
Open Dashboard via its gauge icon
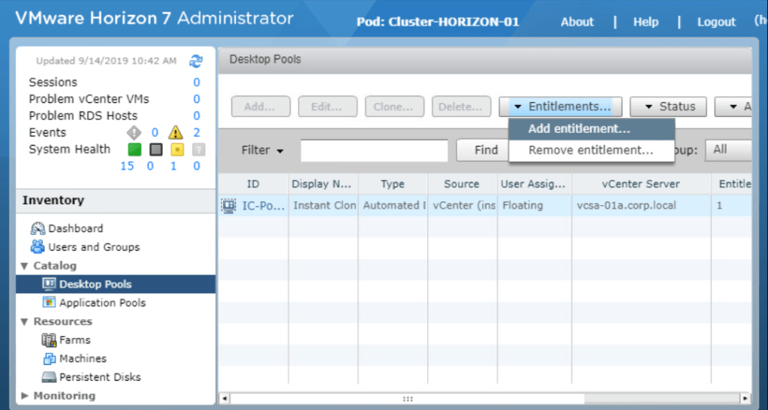click(38, 228)
